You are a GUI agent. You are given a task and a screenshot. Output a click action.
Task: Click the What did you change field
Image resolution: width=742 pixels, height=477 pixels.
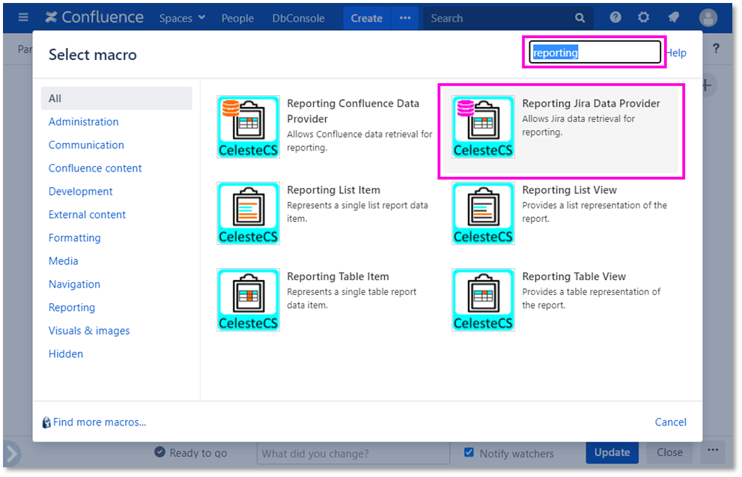coord(353,453)
